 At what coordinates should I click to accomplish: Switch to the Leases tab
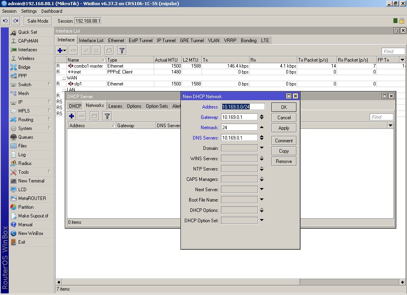(115, 106)
